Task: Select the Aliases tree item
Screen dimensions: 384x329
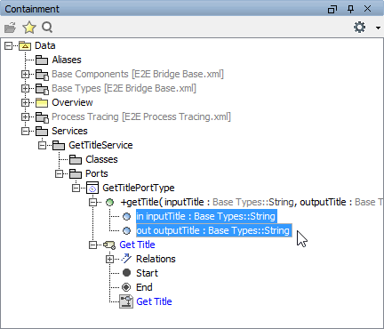Action: (67, 60)
